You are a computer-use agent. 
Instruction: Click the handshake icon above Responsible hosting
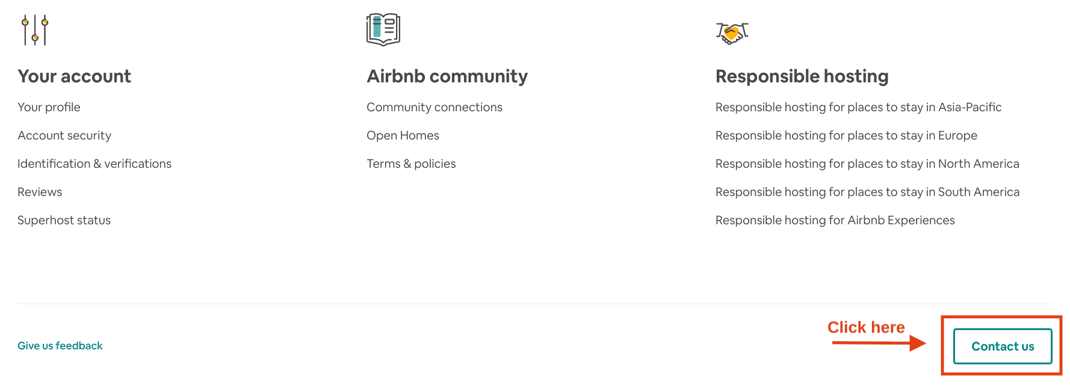pyautogui.click(x=731, y=34)
